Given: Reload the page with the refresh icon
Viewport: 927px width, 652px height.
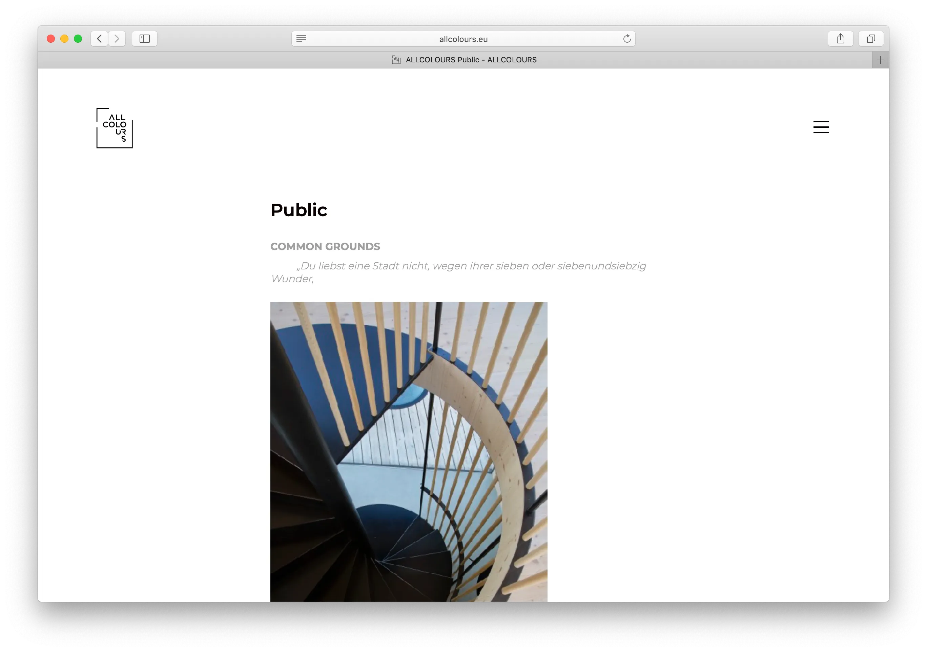Looking at the screenshot, I should [x=626, y=39].
